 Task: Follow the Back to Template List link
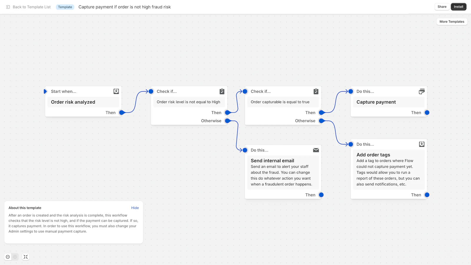coord(31,7)
